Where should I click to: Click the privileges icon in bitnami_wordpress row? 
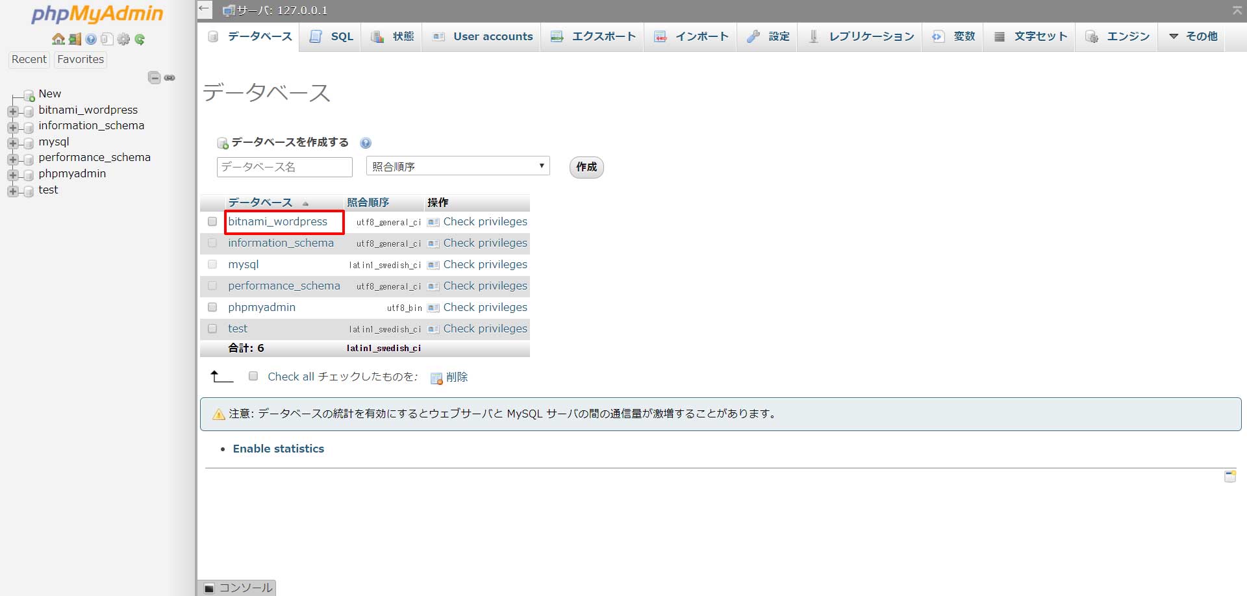tap(433, 222)
